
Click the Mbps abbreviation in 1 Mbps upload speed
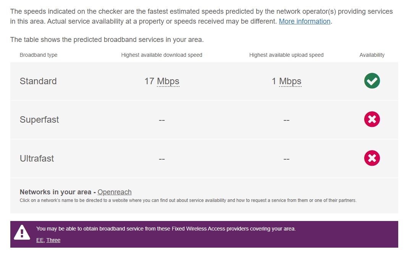tap(290, 81)
